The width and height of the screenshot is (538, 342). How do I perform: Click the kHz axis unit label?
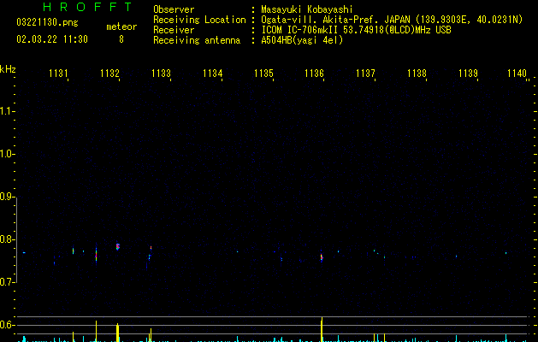click(8, 69)
